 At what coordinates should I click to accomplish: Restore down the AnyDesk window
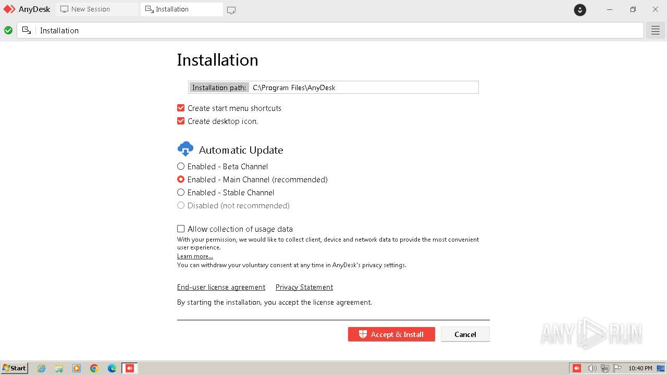click(633, 9)
